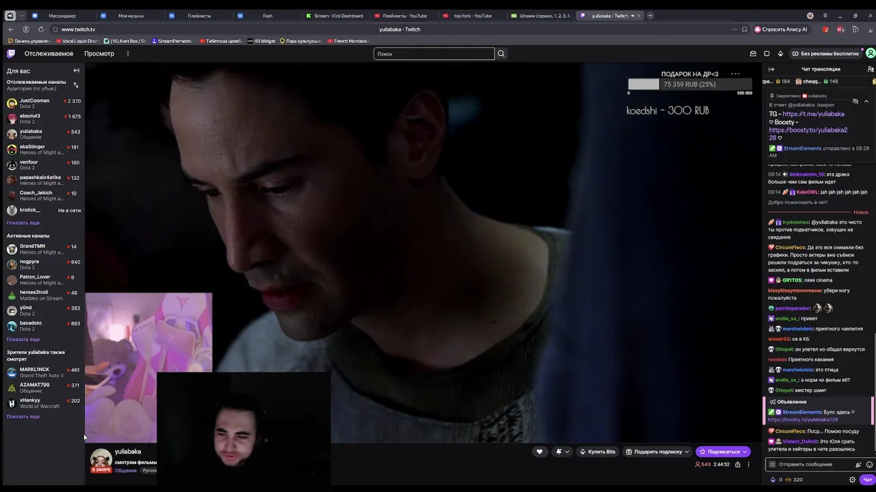Open the venfour channel in the sidebar
The image size is (876, 492).
[43, 165]
